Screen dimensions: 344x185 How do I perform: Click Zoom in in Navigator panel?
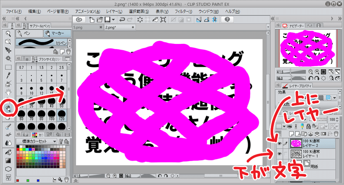pyautogui.click(x=317, y=72)
